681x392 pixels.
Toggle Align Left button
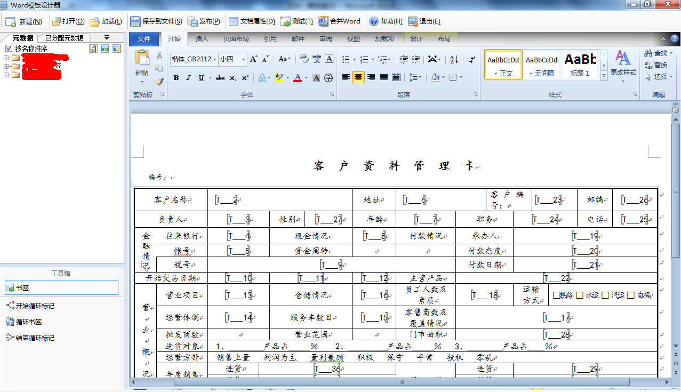[346, 77]
